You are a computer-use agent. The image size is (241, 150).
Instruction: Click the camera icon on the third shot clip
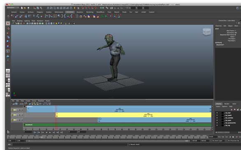click(x=100, y=119)
